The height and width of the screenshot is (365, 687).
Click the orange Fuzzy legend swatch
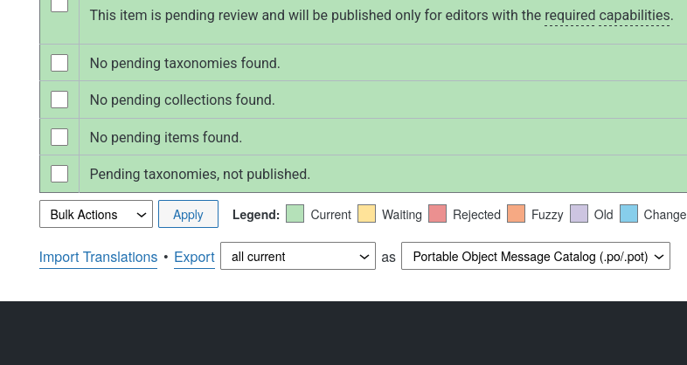coord(516,214)
